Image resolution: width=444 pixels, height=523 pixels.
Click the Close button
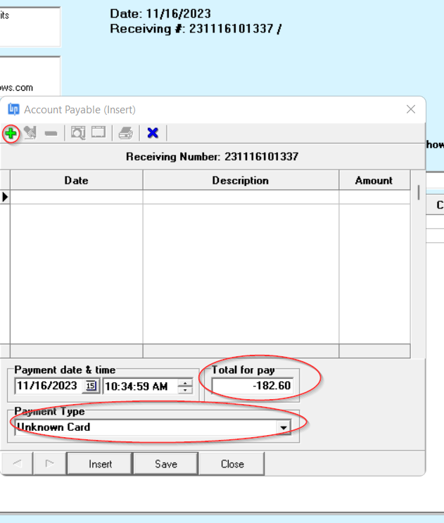pyautogui.click(x=232, y=464)
